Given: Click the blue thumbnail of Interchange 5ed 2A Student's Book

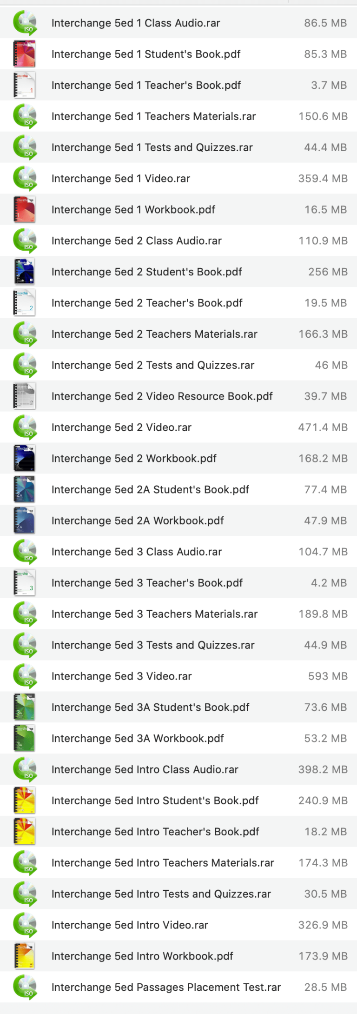Looking at the screenshot, I should point(24,489).
